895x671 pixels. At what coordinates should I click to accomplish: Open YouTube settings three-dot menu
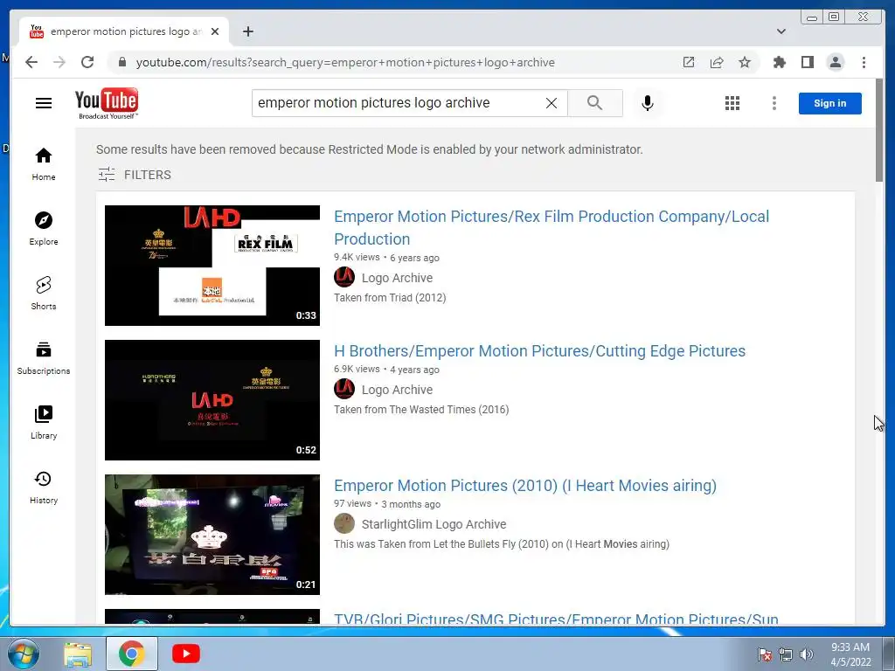774,103
